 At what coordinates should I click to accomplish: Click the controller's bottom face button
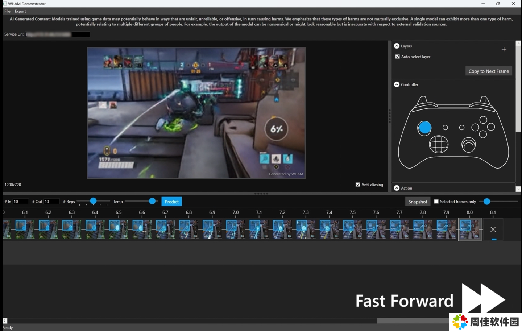(x=483, y=135)
